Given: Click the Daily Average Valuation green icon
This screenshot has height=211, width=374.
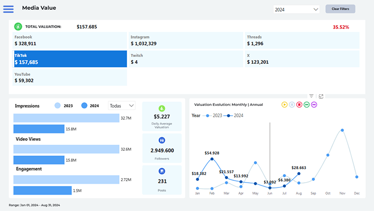Looking at the screenshot, I should point(162,108).
